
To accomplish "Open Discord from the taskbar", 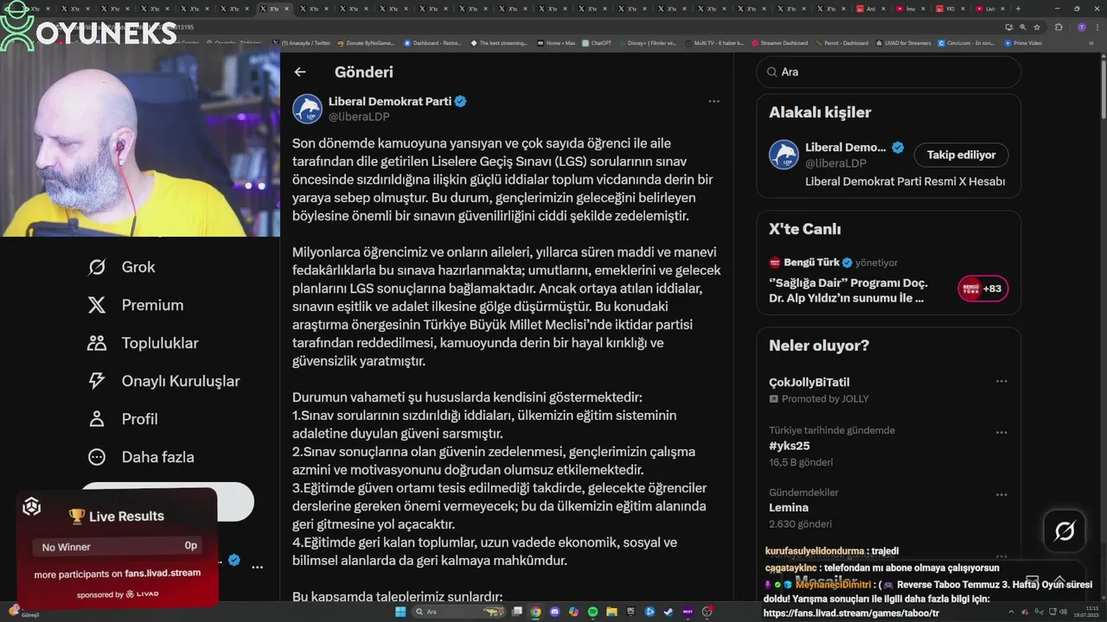I will coord(554,612).
